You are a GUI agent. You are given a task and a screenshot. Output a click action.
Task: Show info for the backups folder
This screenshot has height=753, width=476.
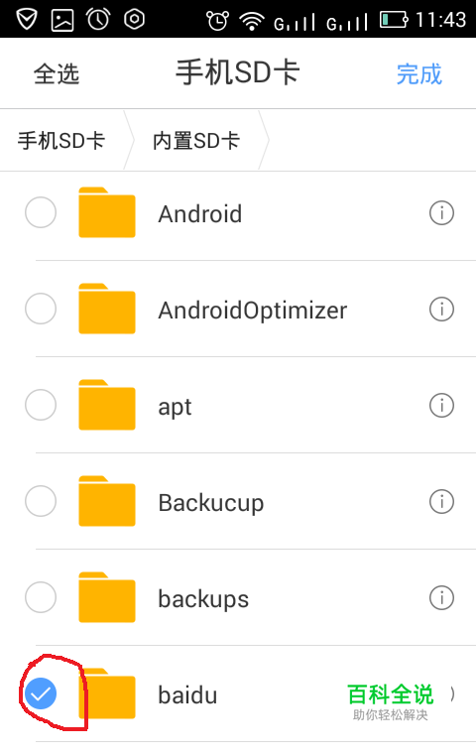(441, 598)
